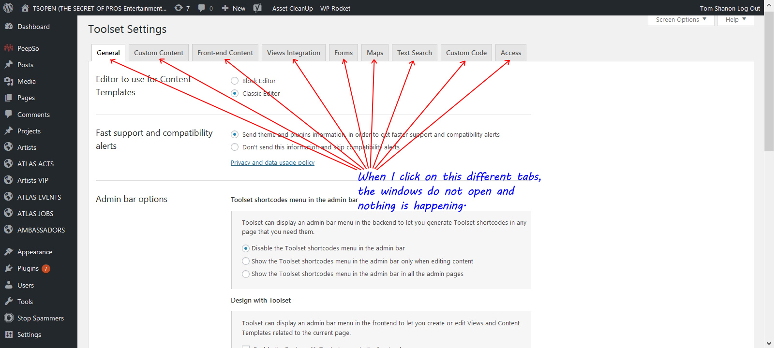Click the page vertical scrollbar thumb

coord(769,82)
